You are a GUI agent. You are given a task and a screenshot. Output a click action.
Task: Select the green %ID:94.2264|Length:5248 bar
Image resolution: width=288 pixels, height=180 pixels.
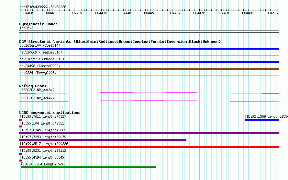coord(88,167)
